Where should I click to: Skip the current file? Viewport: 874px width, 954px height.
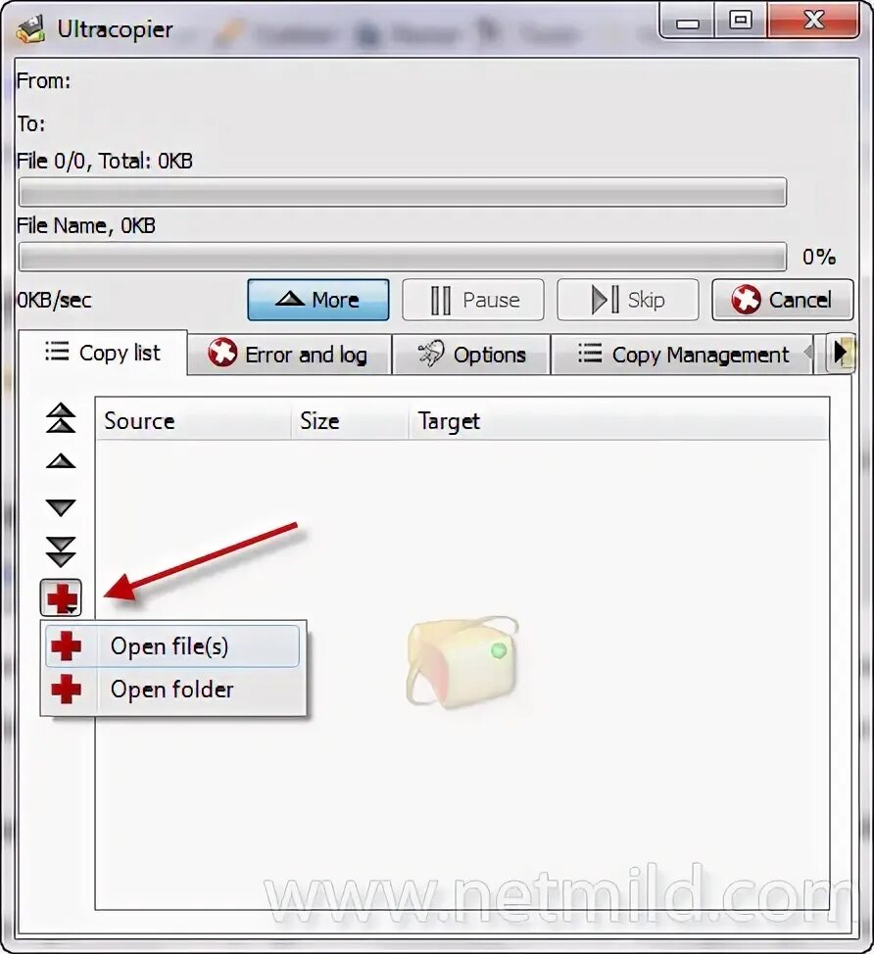(627, 300)
